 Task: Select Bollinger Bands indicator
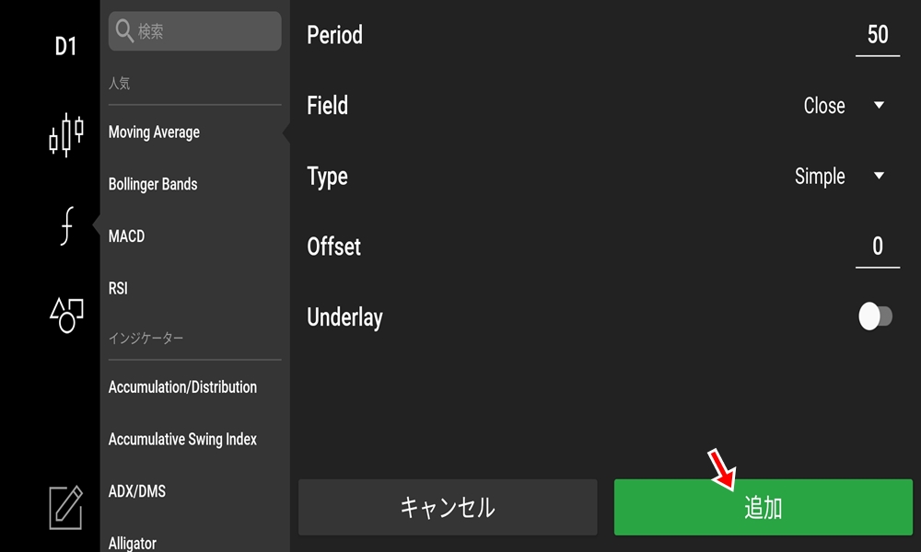coord(155,184)
